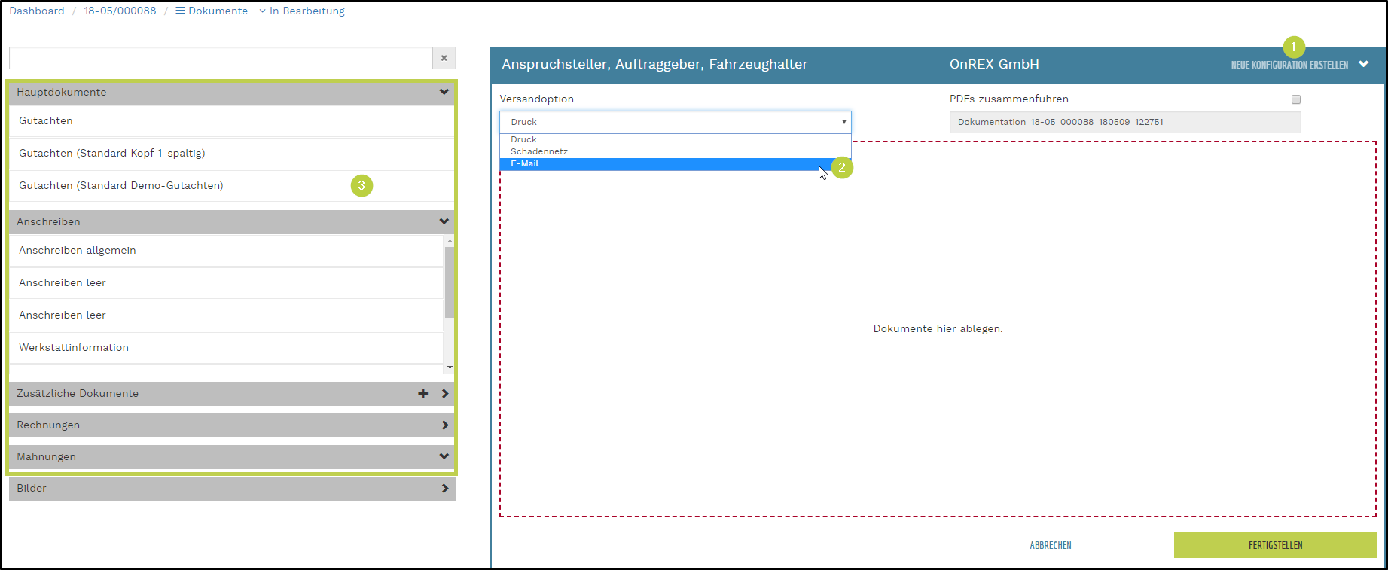Click the plus icon in Zusätzliche Dokumente
The height and width of the screenshot is (570, 1388).
pyautogui.click(x=423, y=394)
